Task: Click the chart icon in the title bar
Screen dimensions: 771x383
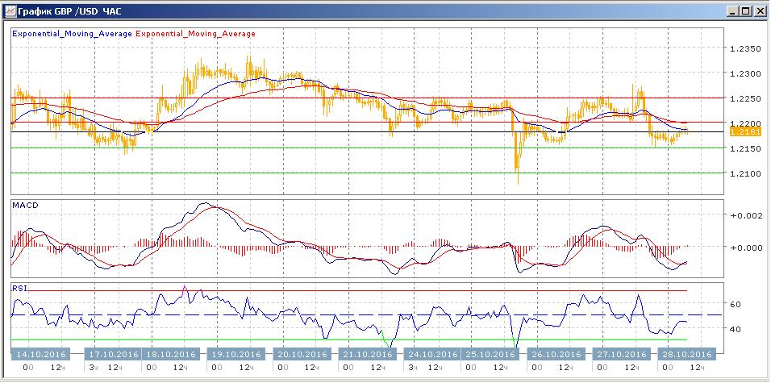Action: [x=10, y=10]
